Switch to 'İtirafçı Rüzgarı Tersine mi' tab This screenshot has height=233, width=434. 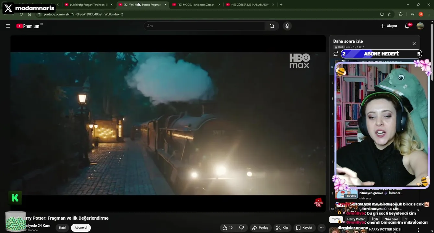(x=88, y=5)
